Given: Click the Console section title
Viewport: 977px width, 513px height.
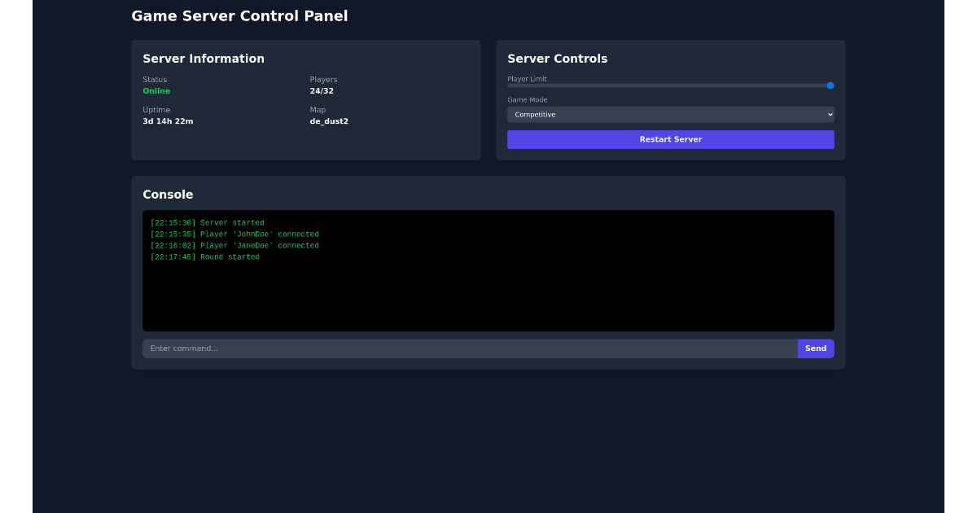Looking at the screenshot, I should (168, 194).
